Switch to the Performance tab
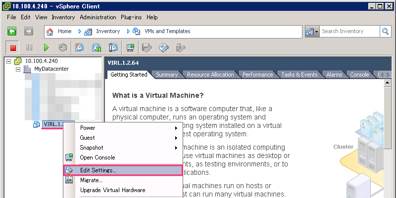Image resolution: width=396 pixels, height=198 pixels. [x=257, y=75]
